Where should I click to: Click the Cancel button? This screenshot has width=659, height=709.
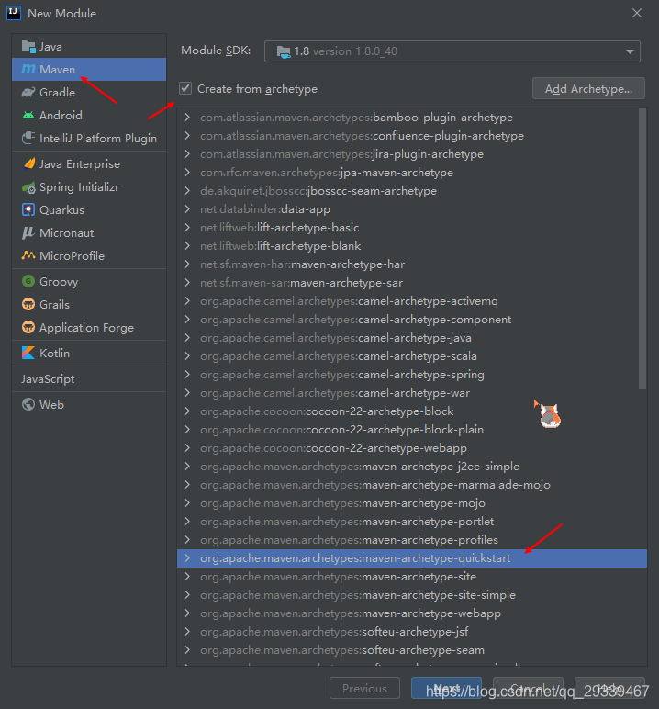(x=528, y=688)
